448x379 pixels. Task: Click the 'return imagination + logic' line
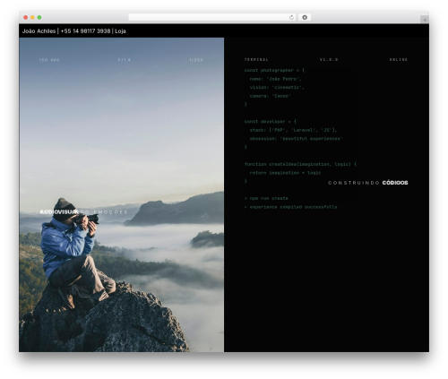pyautogui.click(x=285, y=173)
